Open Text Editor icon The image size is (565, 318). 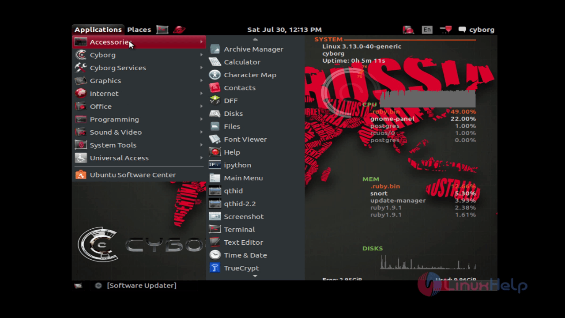click(x=215, y=242)
